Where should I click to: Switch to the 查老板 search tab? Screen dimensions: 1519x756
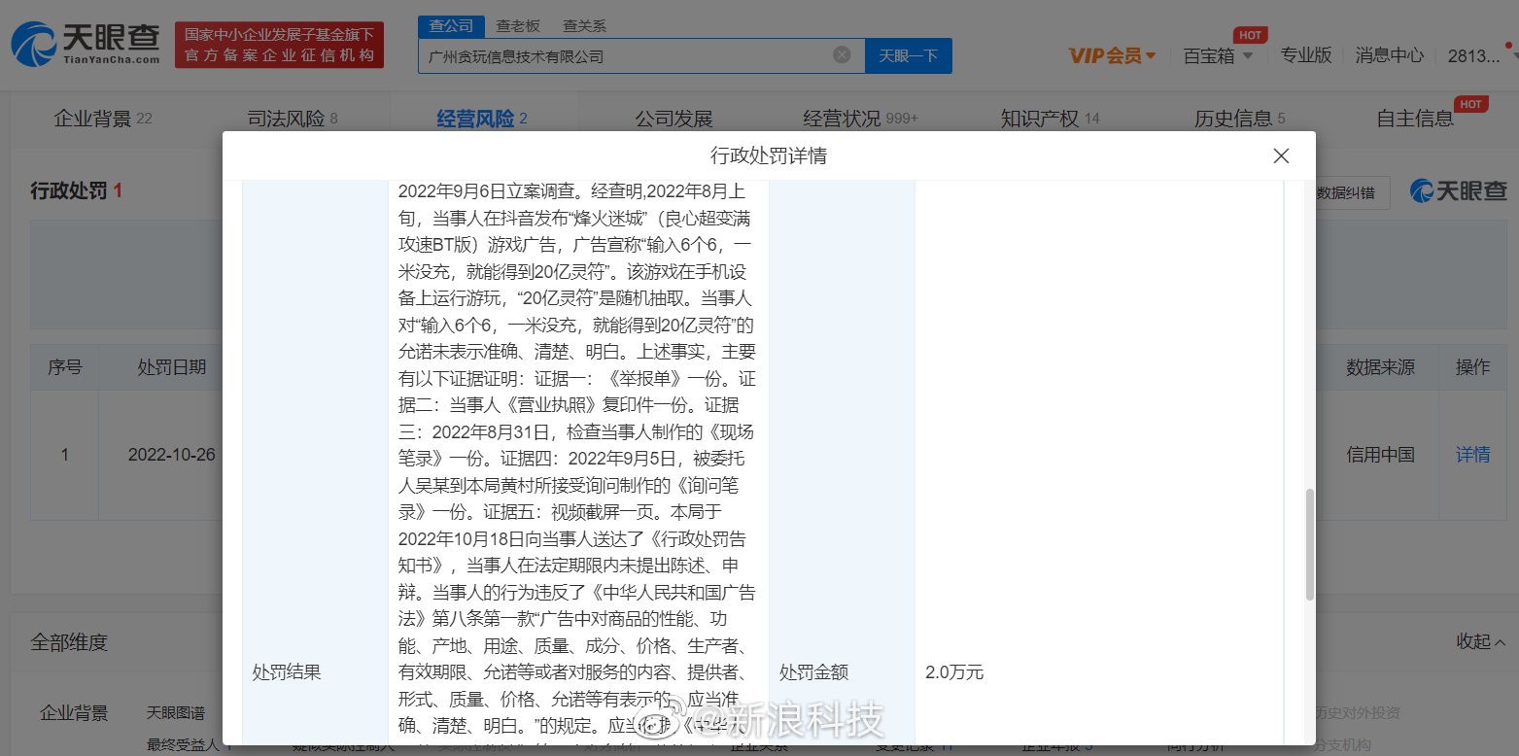click(518, 26)
